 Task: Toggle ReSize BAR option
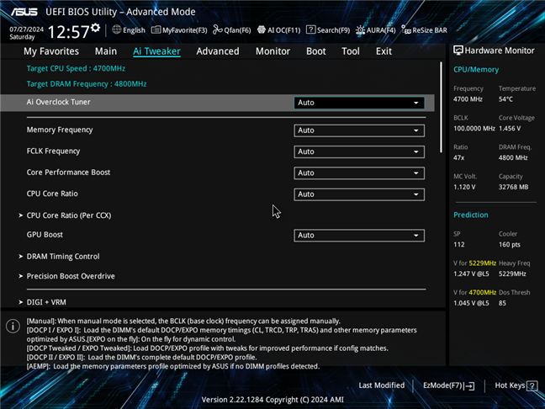pos(424,30)
